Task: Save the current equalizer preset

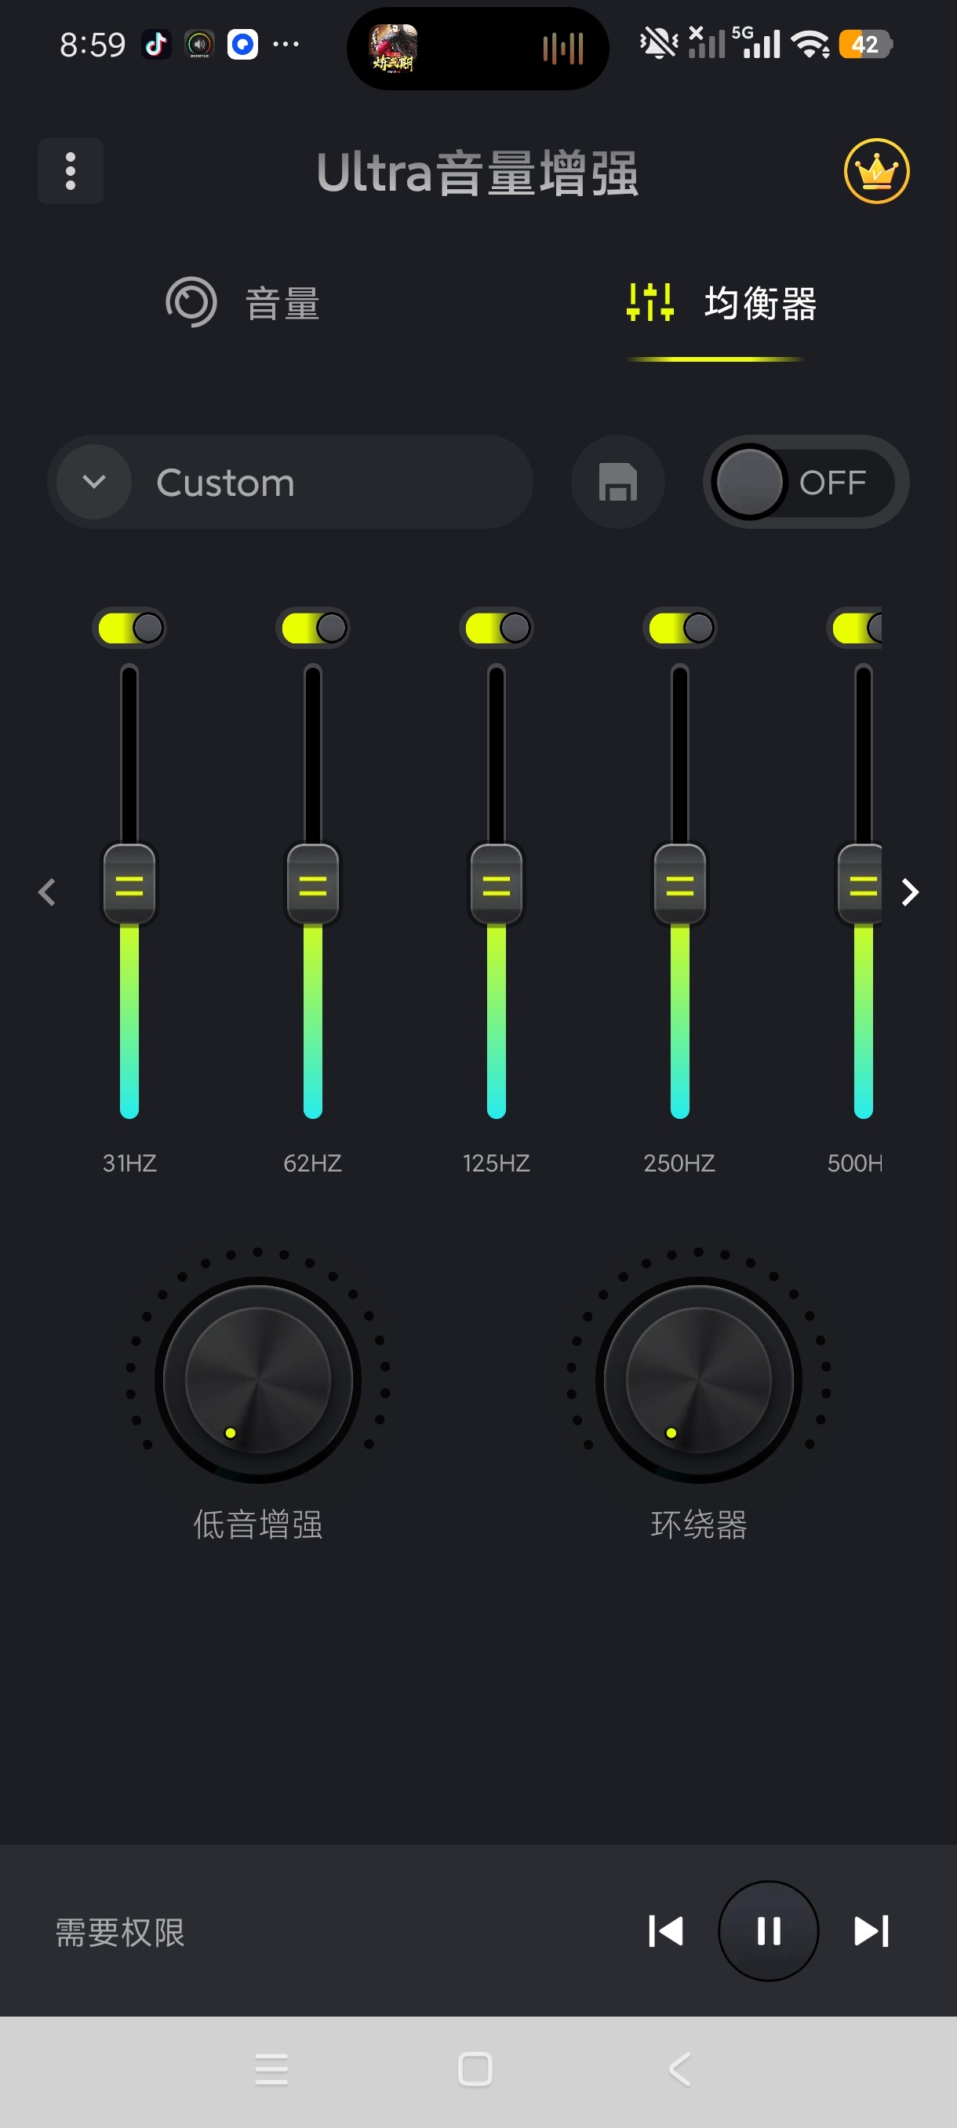Action: click(x=617, y=482)
